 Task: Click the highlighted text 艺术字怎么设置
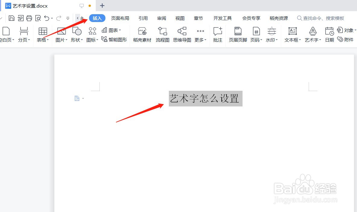pos(205,99)
